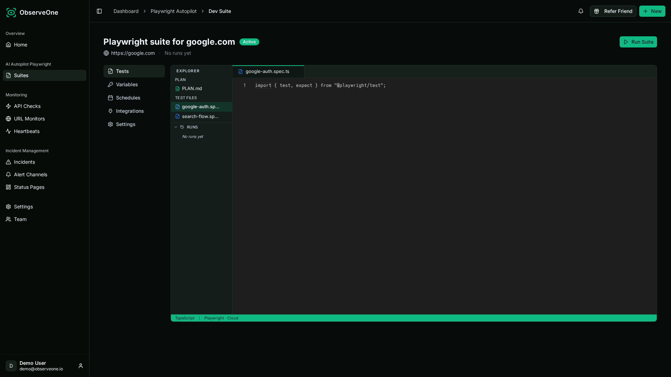Select google-auth.spec.ts editor tab
Viewport: 671px width, 377px height.
point(268,72)
